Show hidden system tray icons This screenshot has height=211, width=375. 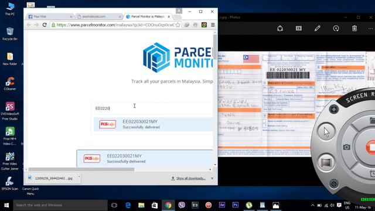pos(312,205)
